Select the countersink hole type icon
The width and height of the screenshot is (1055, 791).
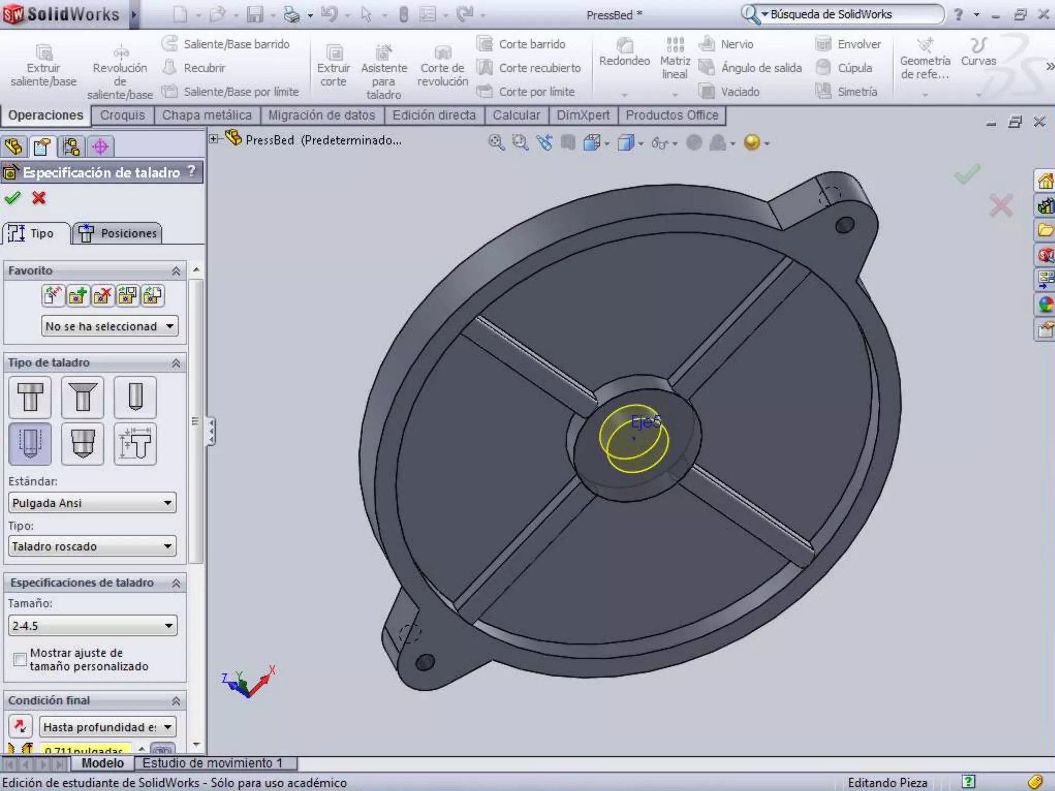click(82, 397)
